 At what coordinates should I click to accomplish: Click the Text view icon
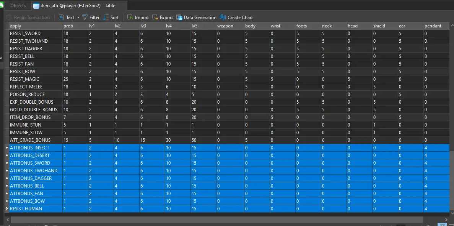[x=62, y=18]
